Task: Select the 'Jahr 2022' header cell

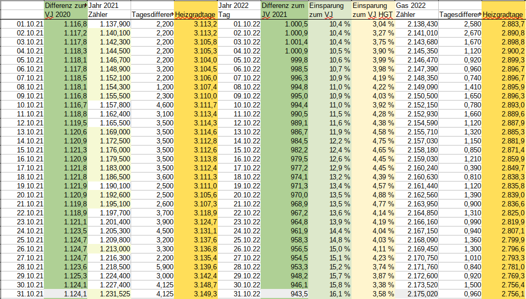Action: (x=239, y=5)
